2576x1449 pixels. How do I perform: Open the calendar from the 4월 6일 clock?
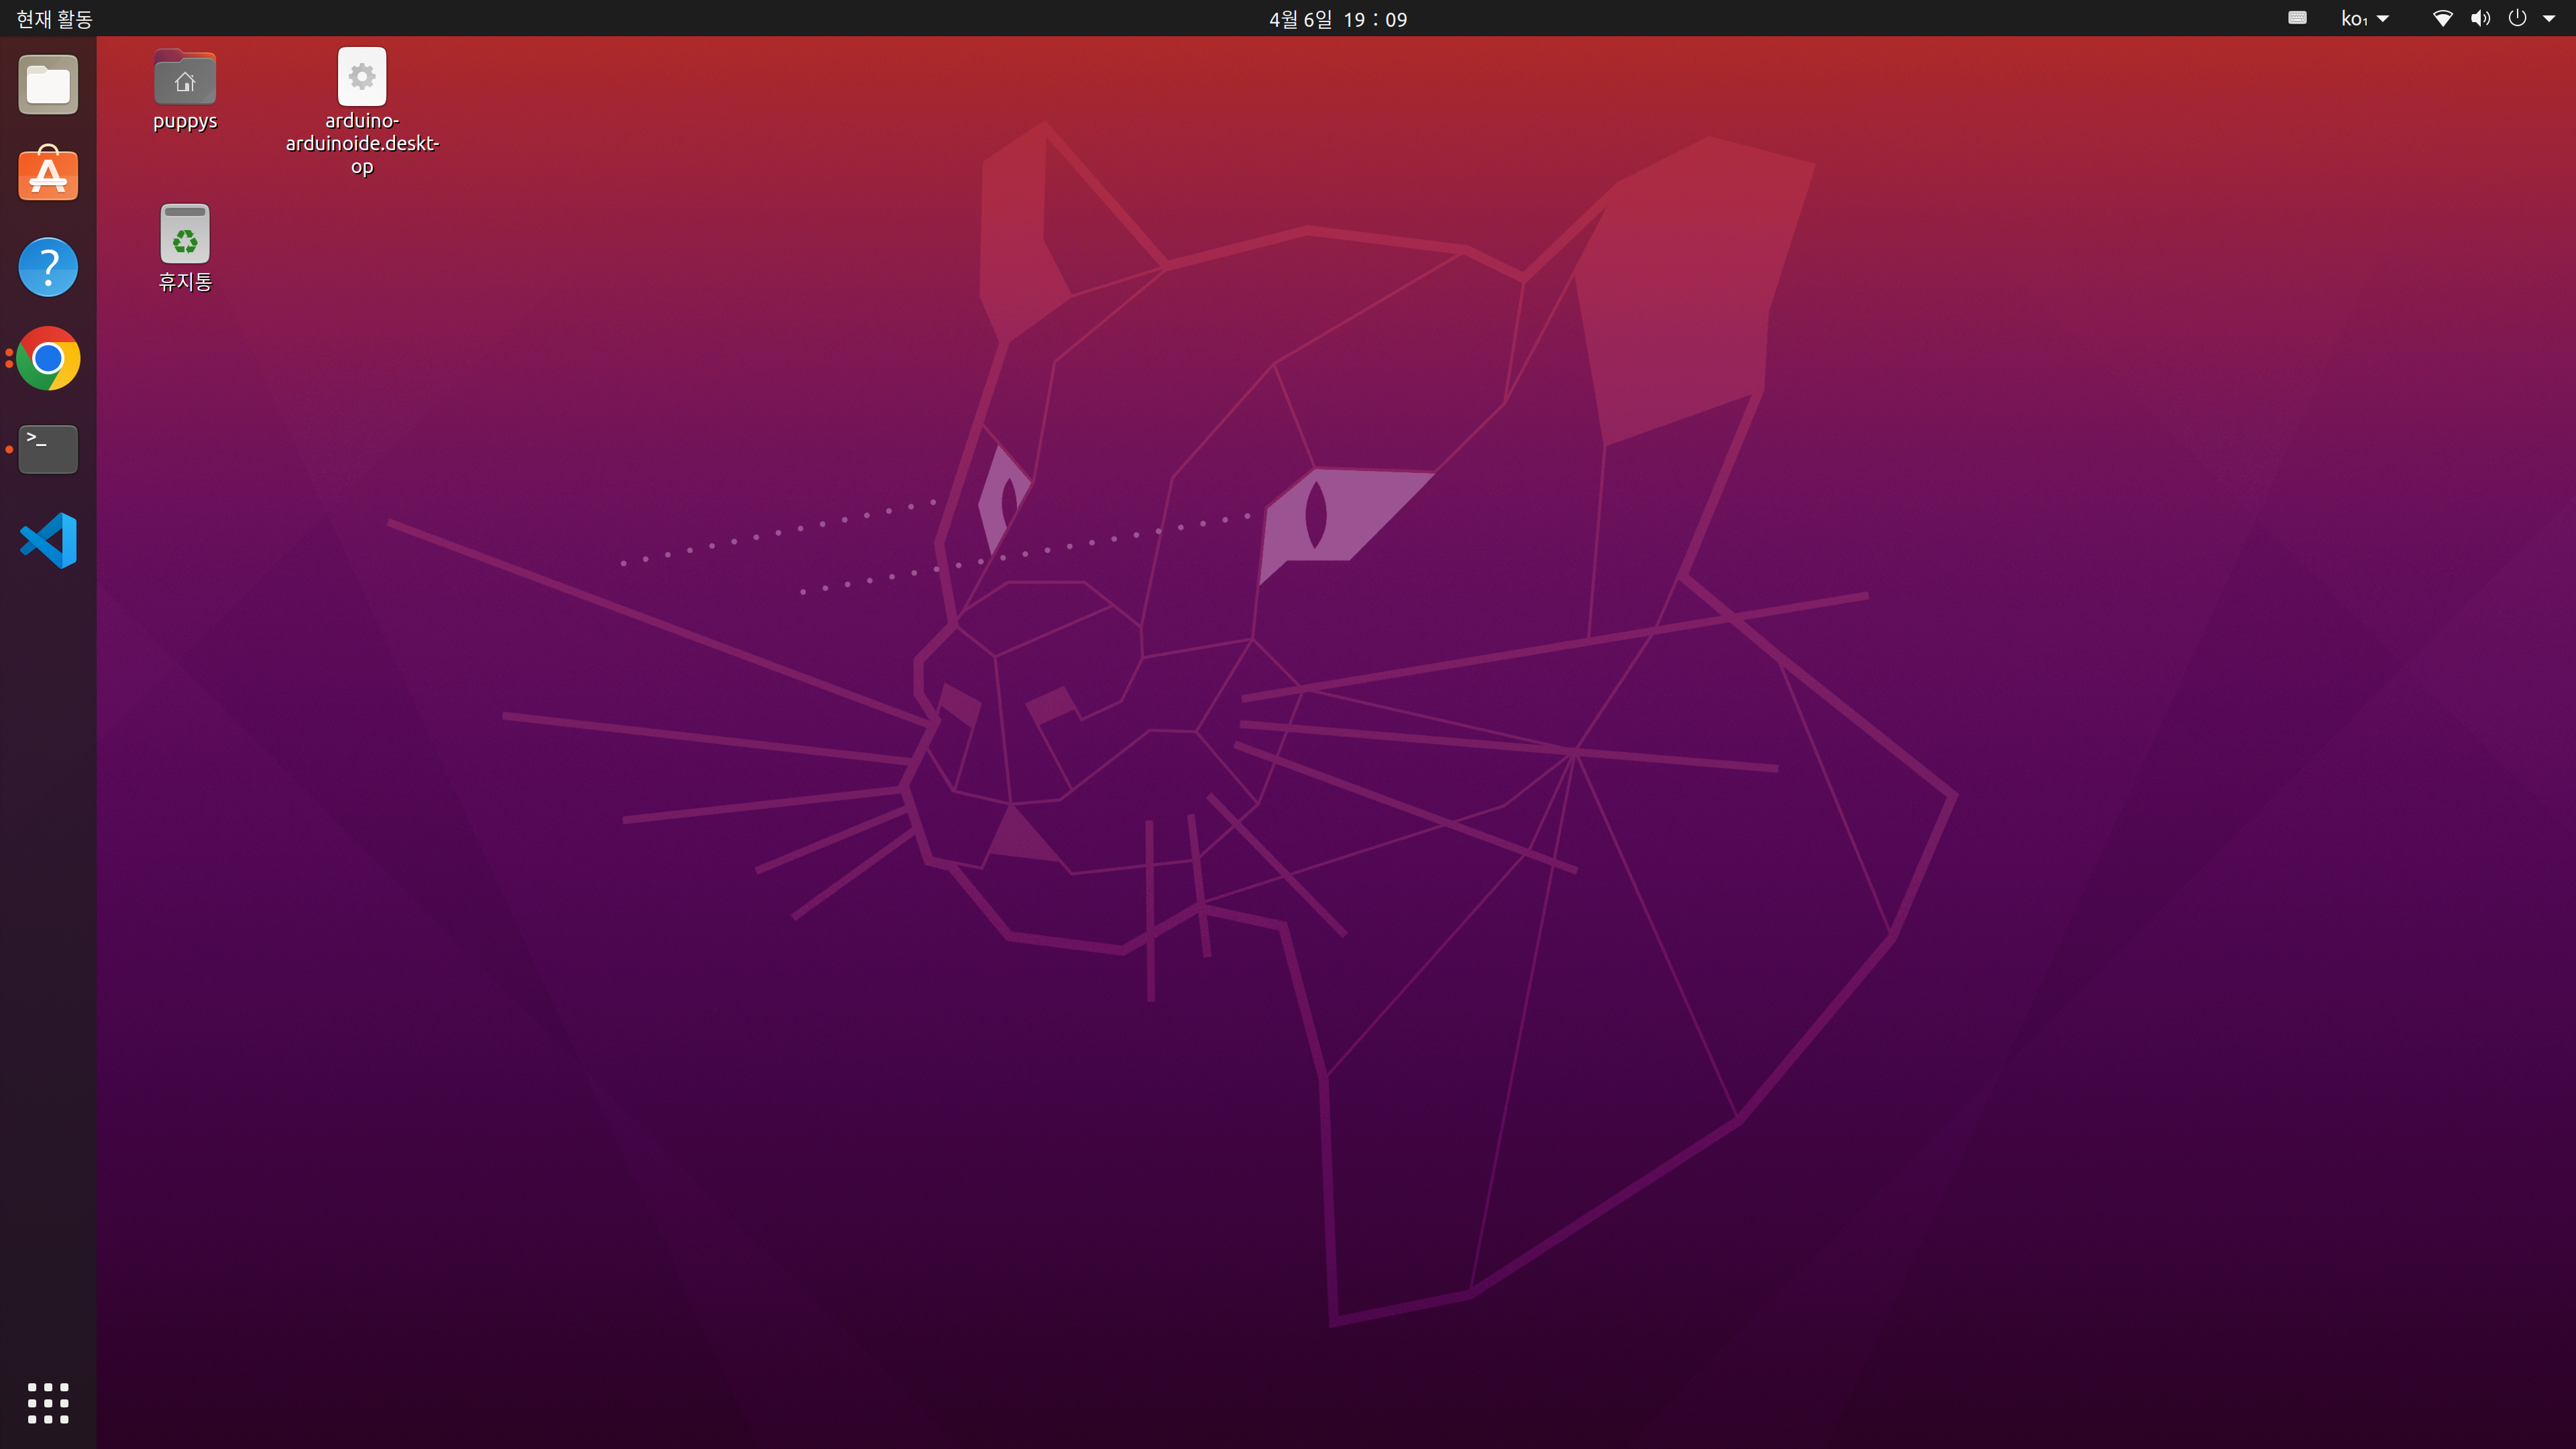(1337, 19)
